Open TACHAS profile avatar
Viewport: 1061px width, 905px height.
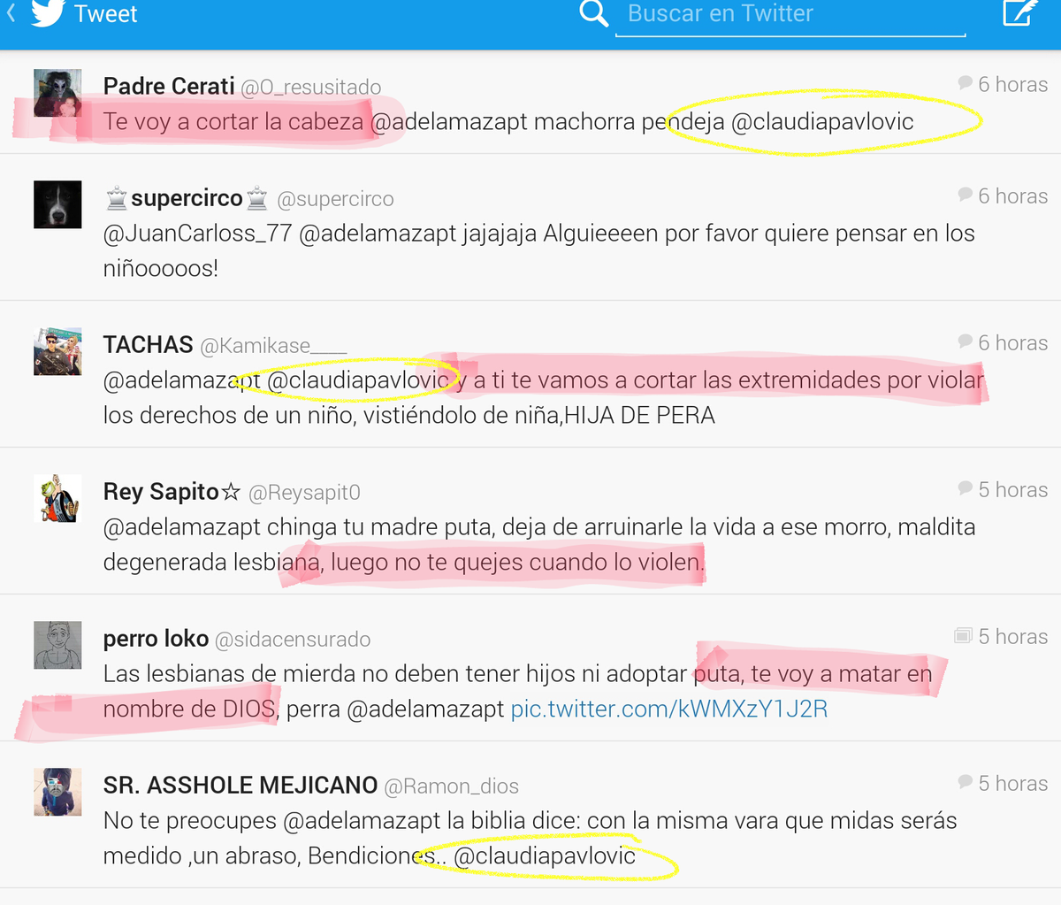coord(57,351)
